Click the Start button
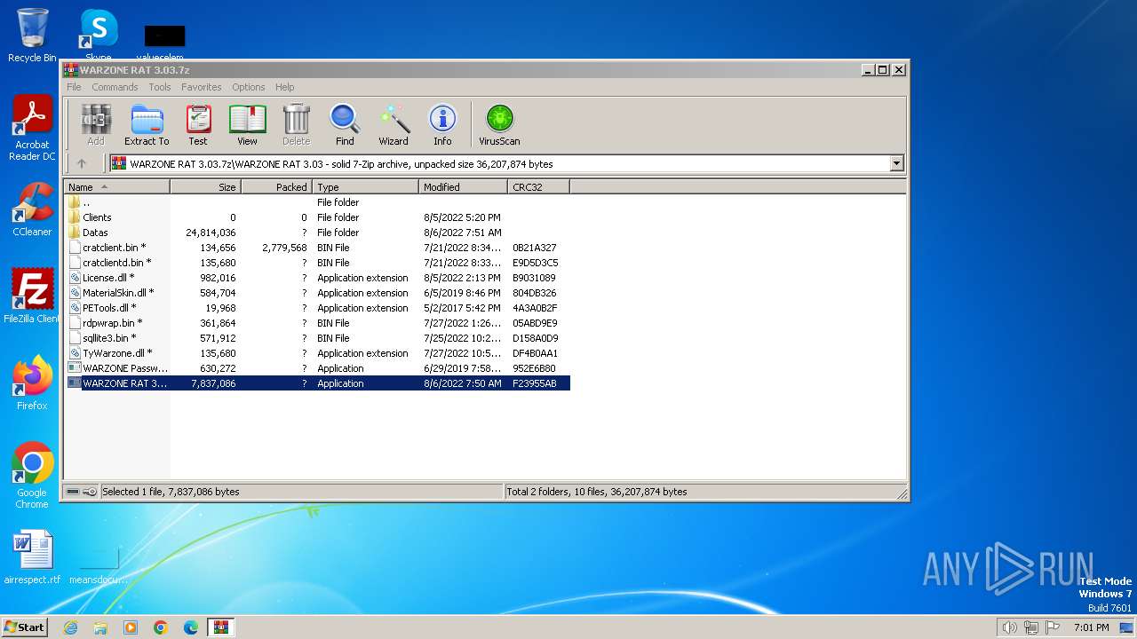Image resolution: width=1137 pixels, height=639 pixels. tap(25, 627)
